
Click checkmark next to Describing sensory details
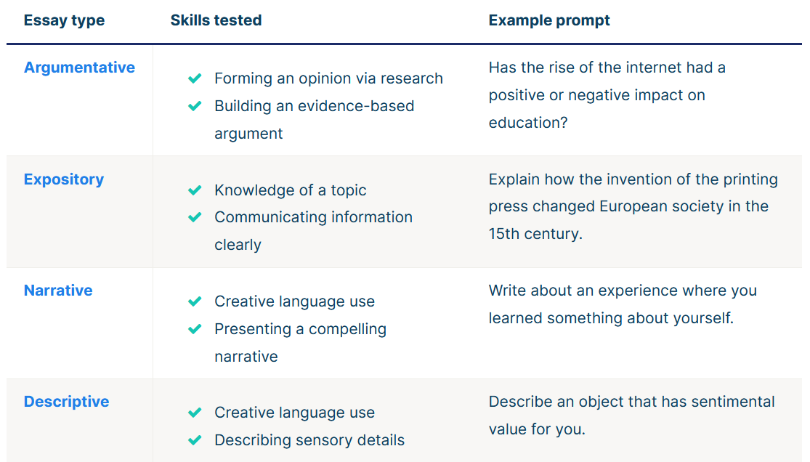pos(195,440)
